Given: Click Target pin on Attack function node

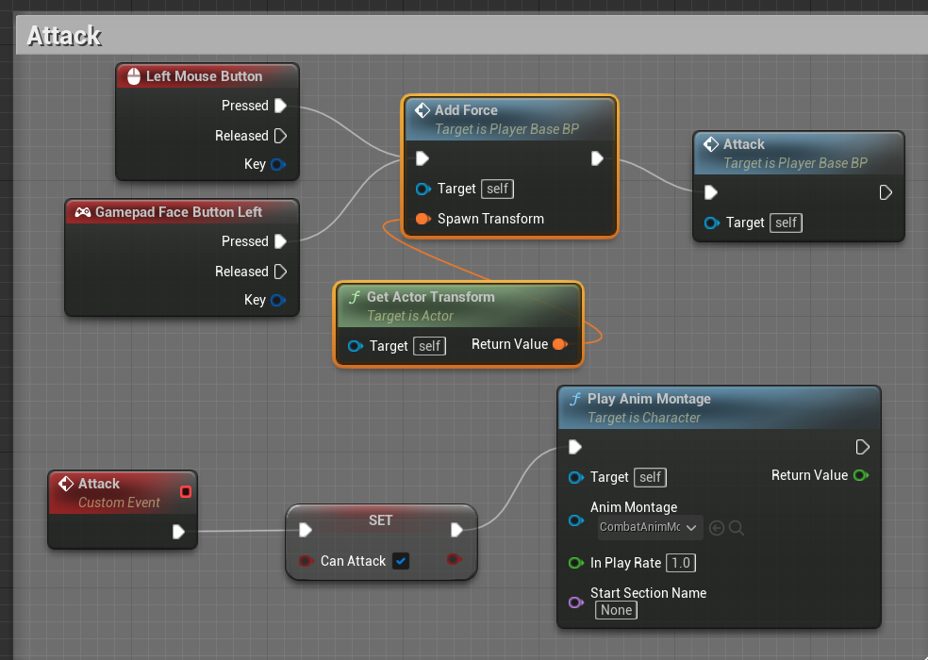Looking at the screenshot, I should click(712, 223).
